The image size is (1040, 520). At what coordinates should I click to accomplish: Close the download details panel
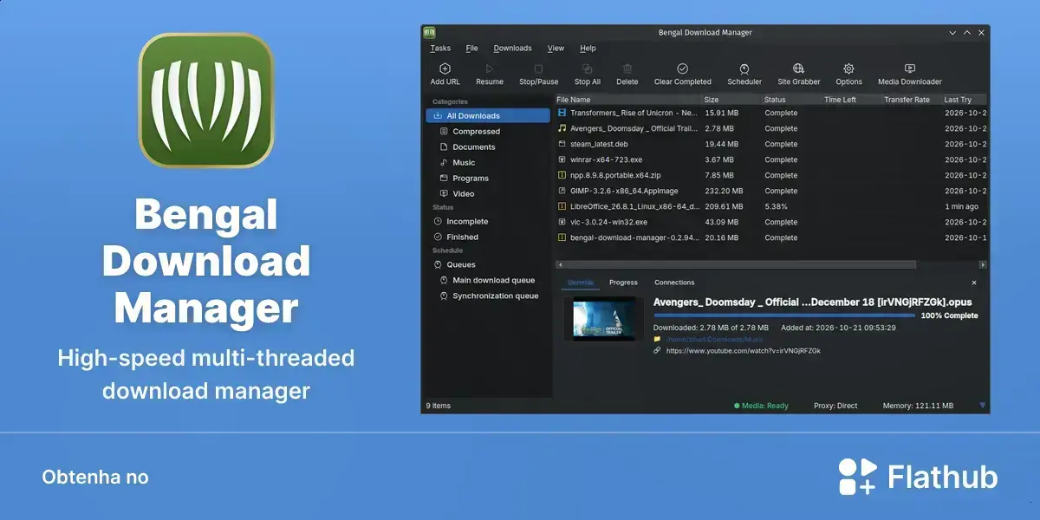[x=973, y=283]
